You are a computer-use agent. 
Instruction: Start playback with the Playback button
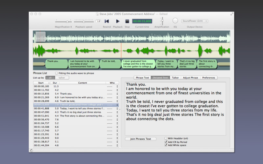click(118, 21)
